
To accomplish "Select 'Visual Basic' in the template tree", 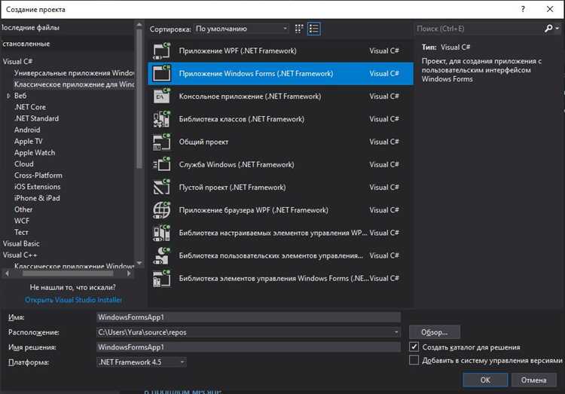I will tap(21, 243).
